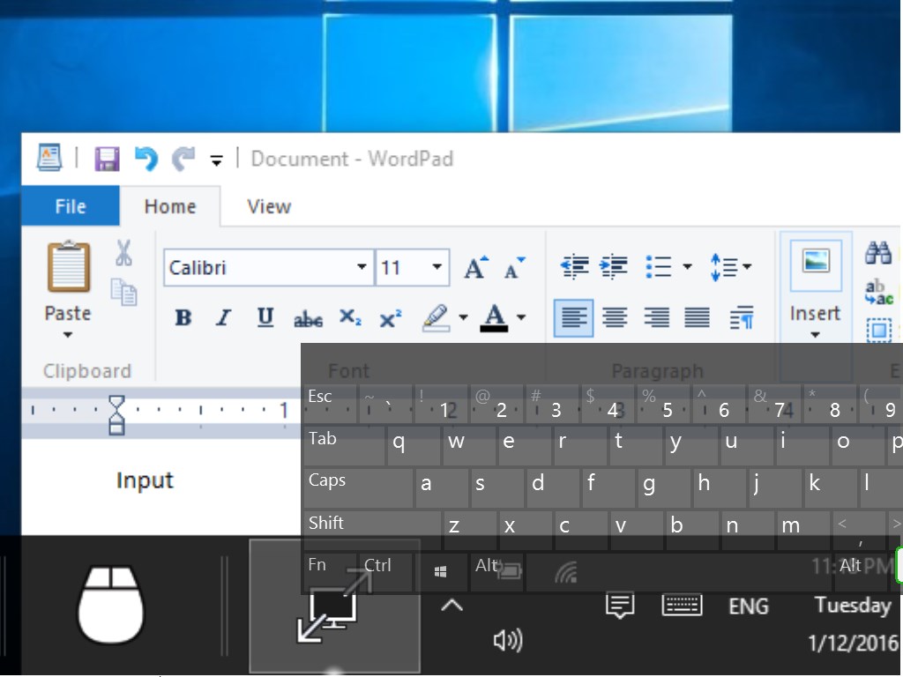Select all with the dotted square icon
The height and width of the screenshot is (677, 903).
coord(879,331)
